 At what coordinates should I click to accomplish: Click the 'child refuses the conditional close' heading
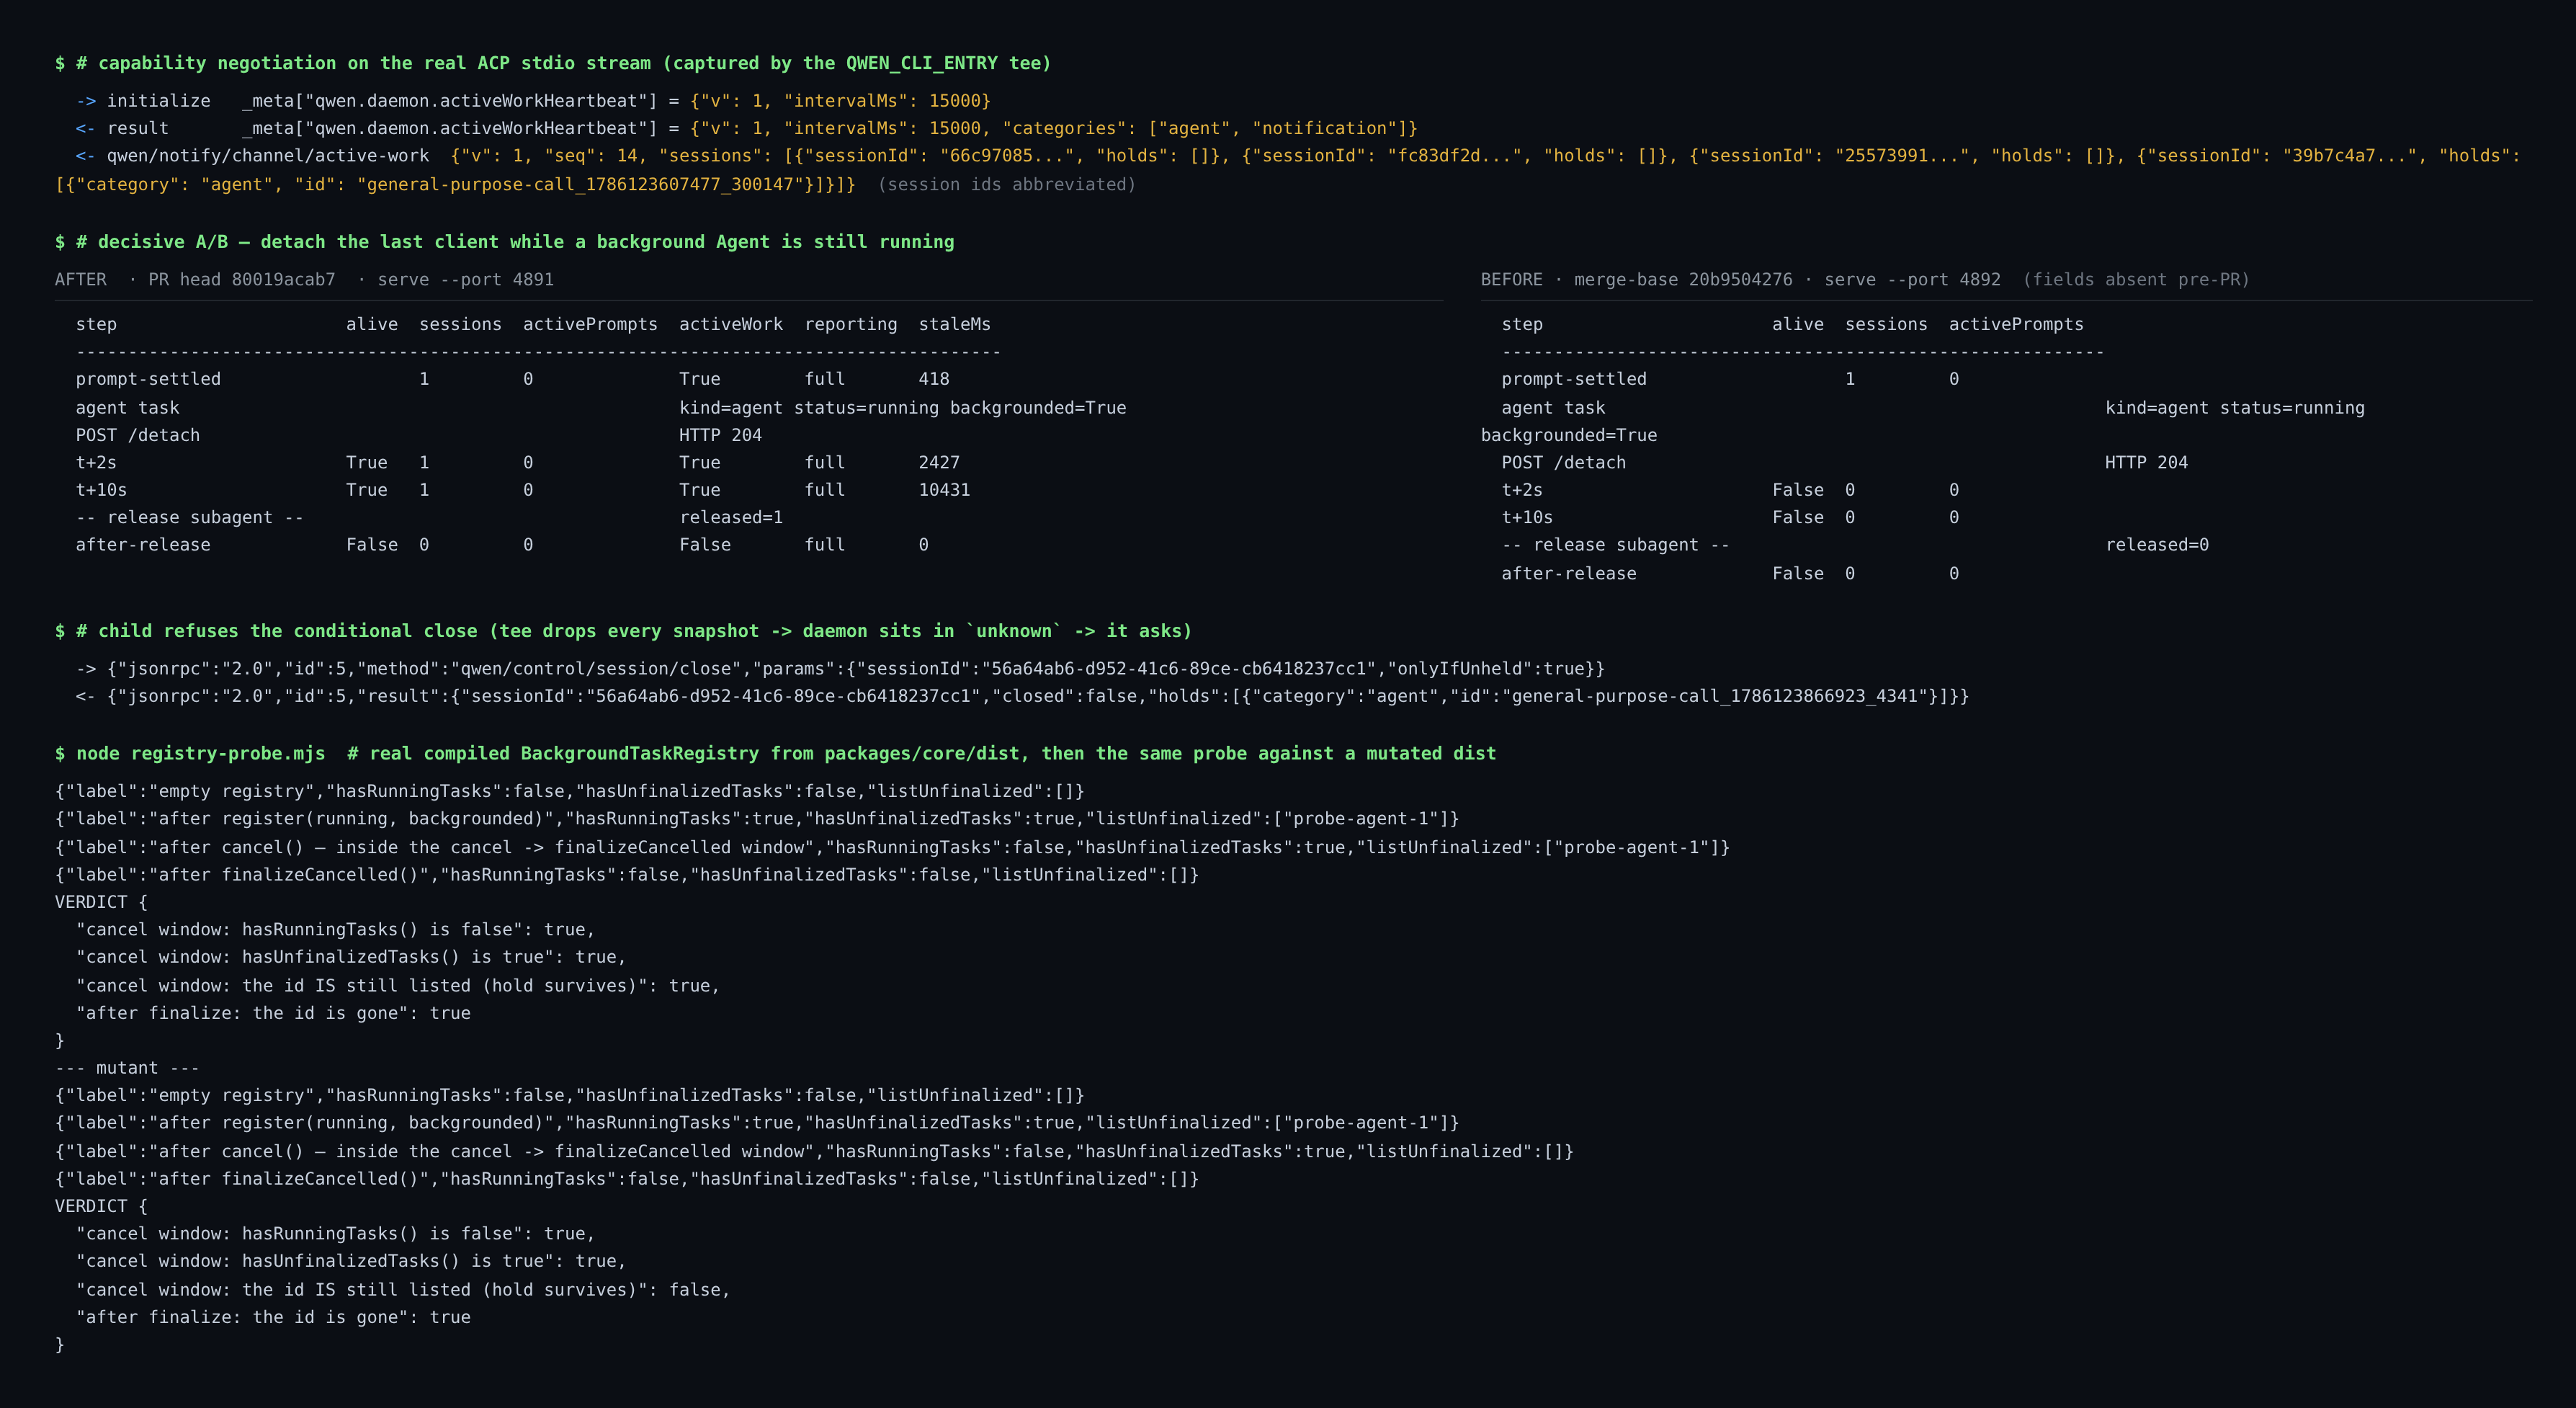coord(623,631)
